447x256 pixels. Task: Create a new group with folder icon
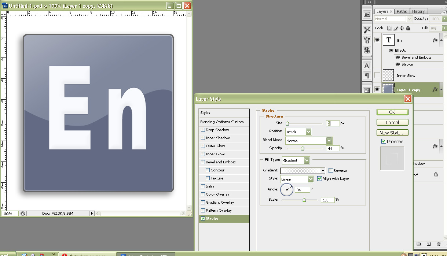point(418,244)
